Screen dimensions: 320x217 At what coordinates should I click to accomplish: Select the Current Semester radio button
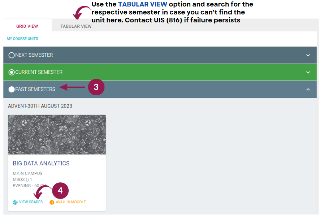pos(12,73)
